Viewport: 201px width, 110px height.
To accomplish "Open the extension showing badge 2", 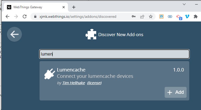I will click(x=179, y=17).
